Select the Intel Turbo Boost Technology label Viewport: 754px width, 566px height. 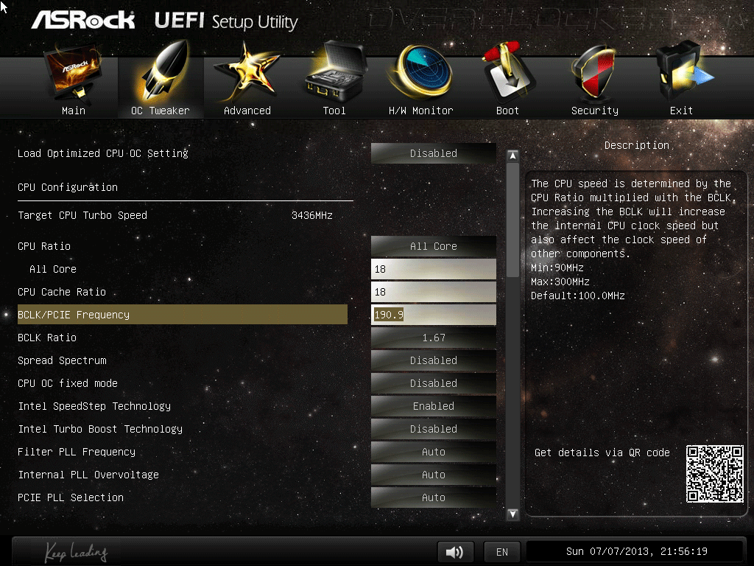(100, 429)
